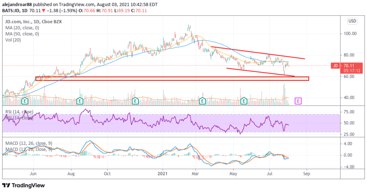Image resolution: width=367 pixels, height=192 pixels.
Task: Click the first green E earnings marker
Action: [x=25, y=101]
